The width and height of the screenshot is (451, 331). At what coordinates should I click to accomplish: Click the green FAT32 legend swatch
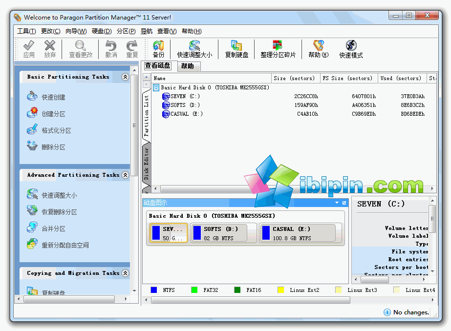[x=194, y=290]
